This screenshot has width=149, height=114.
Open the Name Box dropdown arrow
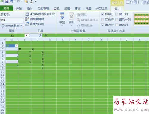[x=27, y=35]
